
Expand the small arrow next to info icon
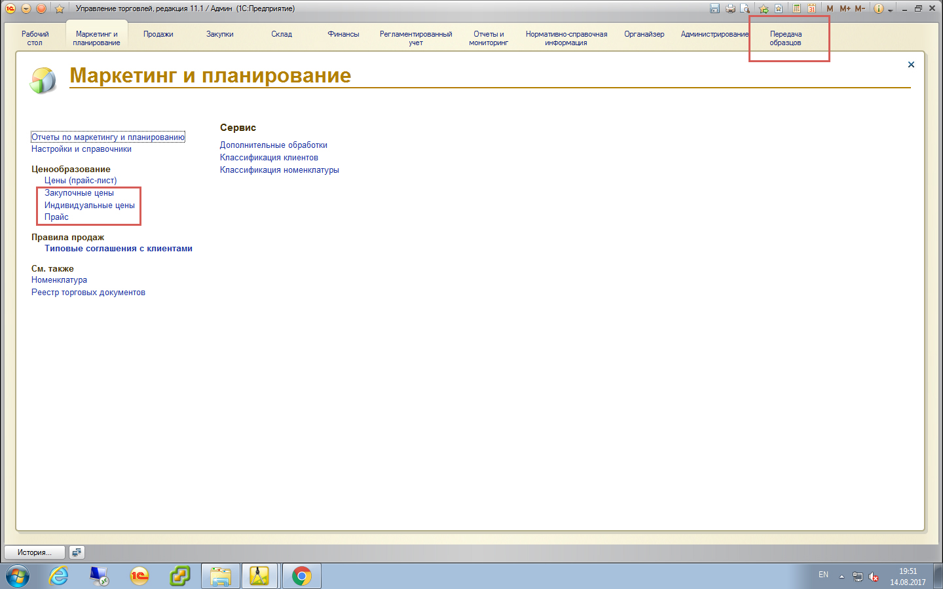[x=890, y=10]
